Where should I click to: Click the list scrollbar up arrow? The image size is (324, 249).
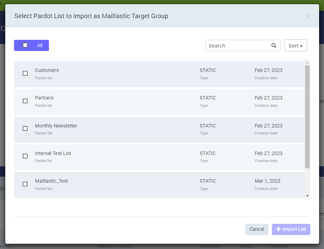tap(307, 63)
